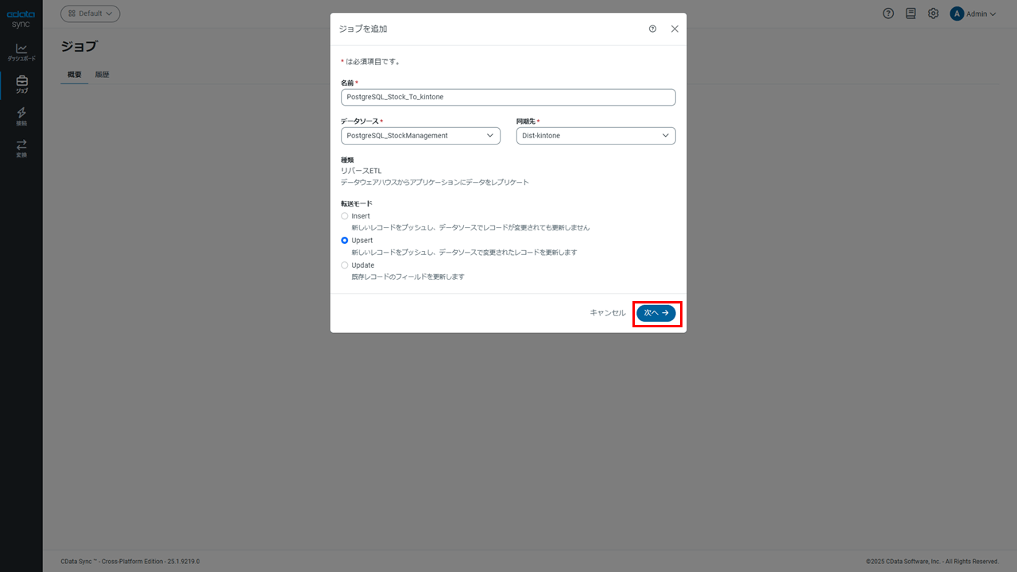The image size is (1017, 572).
Task: Open the Jobs briefcase sidebar icon
Action: point(21,84)
